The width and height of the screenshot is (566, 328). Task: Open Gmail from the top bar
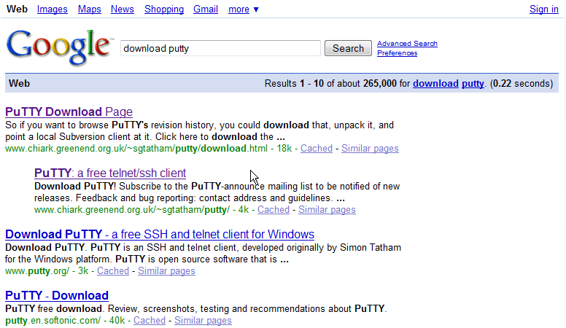click(x=206, y=9)
